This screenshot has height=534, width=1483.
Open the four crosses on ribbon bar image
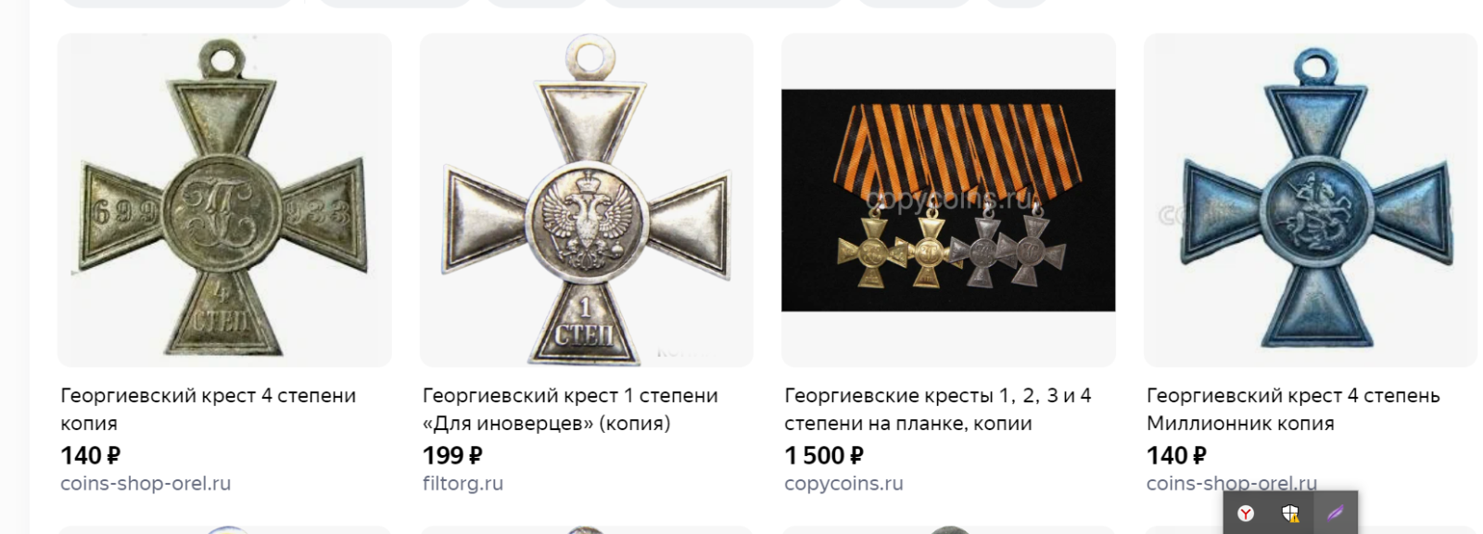948,200
